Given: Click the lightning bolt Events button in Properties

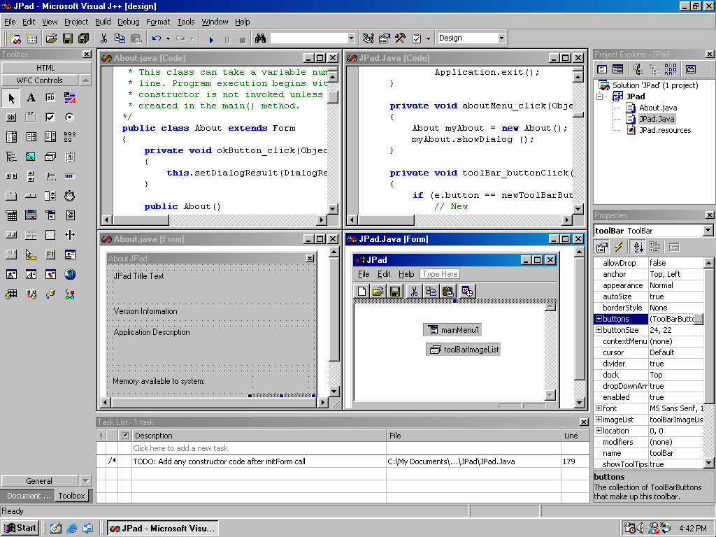Looking at the screenshot, I should tap(618, 247).
